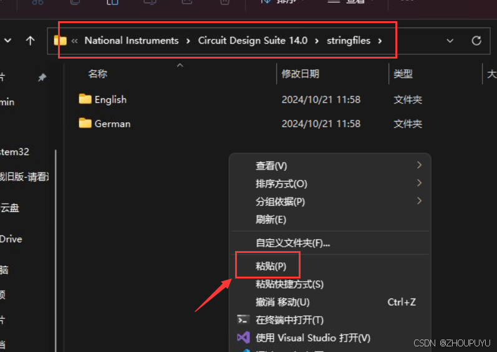
Task: Choose 使用 Visual Studio 打开(V) entry
Action: point(330,338)
